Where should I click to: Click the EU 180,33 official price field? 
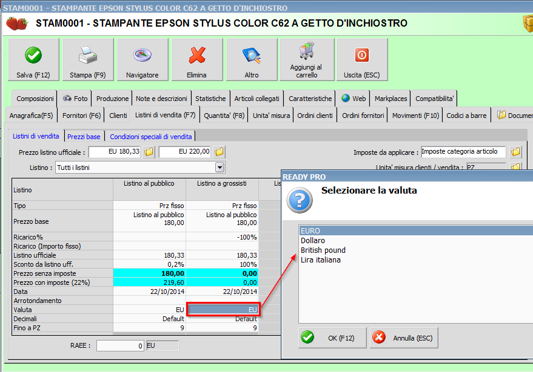point(115,152)
